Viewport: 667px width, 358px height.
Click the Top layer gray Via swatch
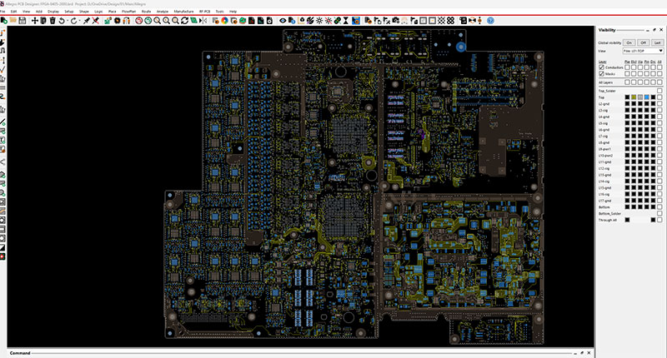pyautogui.click(x=640, y=97)
